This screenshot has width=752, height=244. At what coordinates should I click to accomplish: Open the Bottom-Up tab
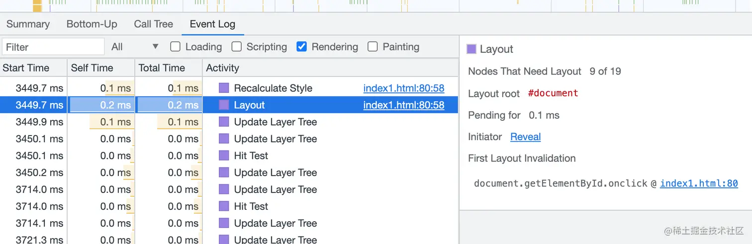(92, 24)
